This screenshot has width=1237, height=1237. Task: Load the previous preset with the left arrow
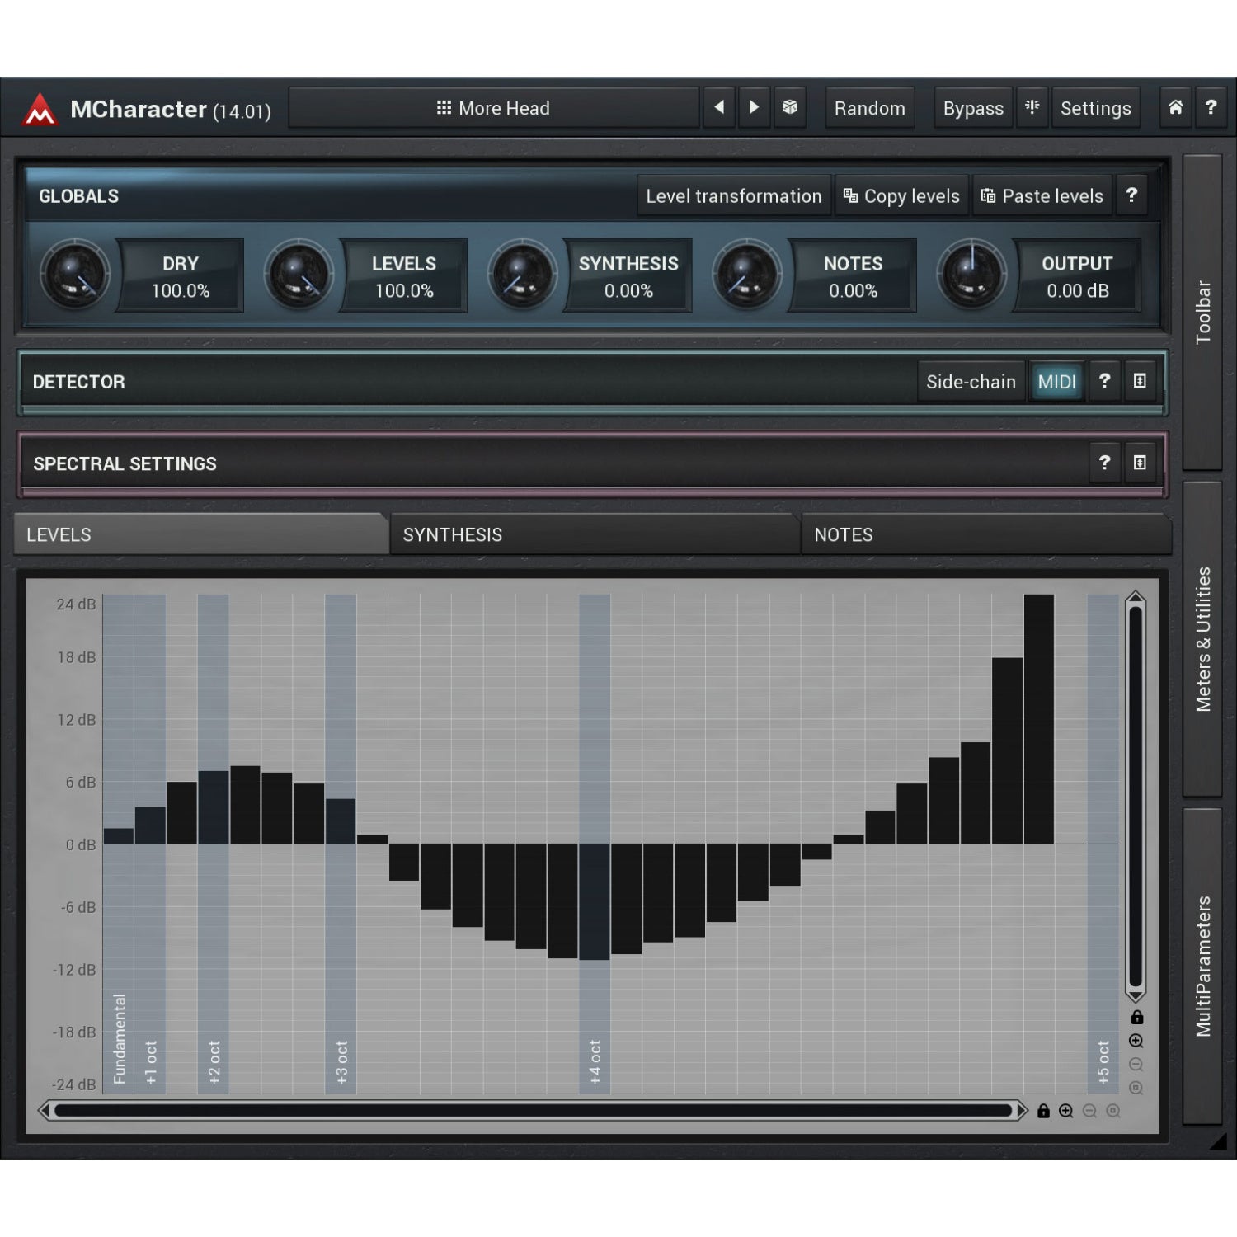click(x=719, y=107)
